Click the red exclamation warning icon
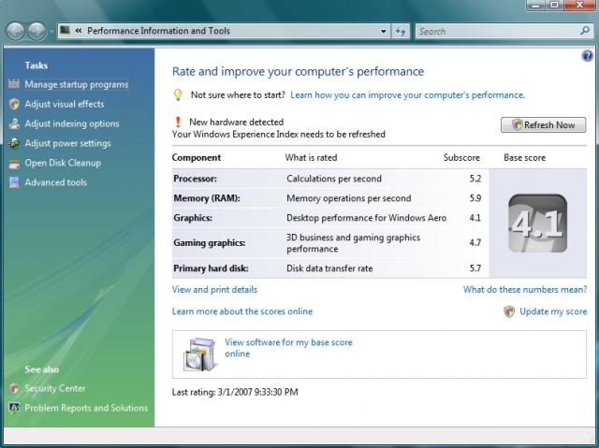Image resolution: width=599 pixels, height=448 pixels. pos(178,122)
